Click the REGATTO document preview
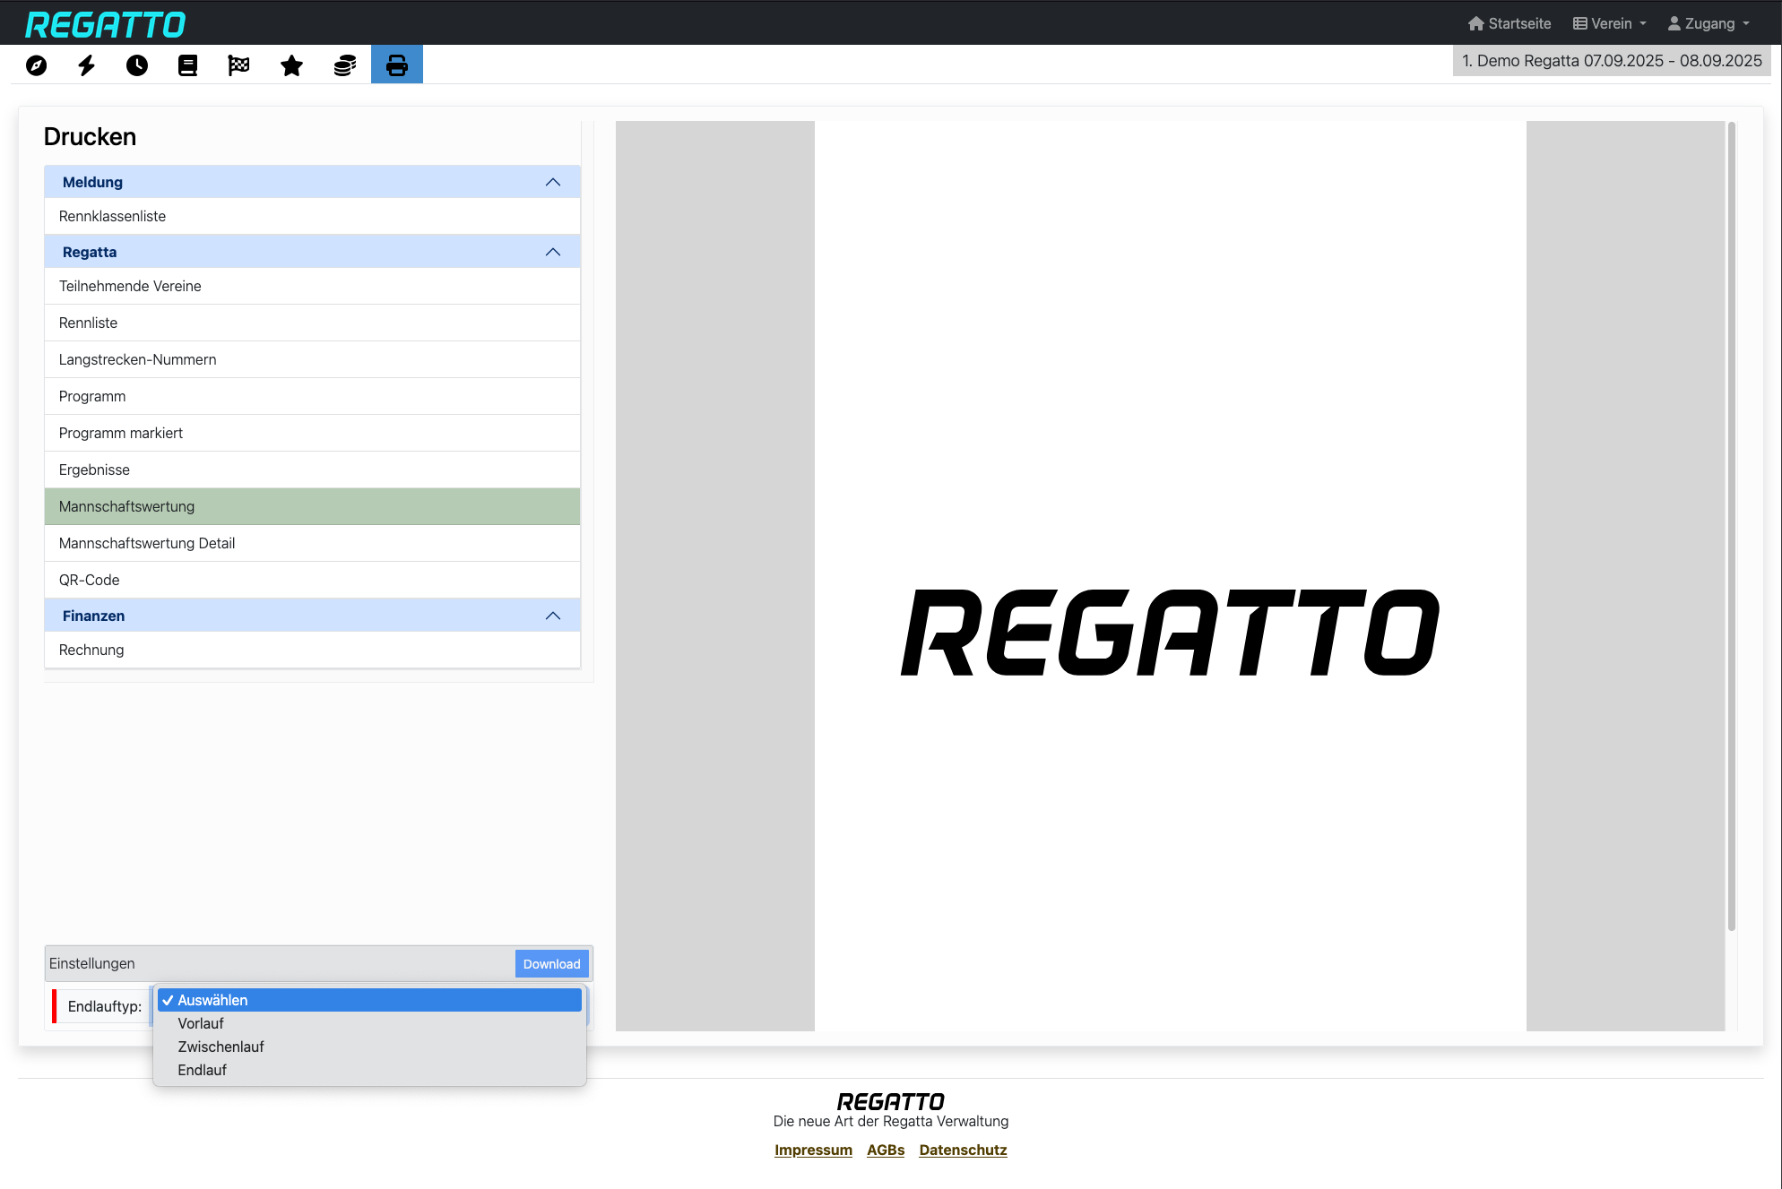Screen dimensions: 1782x1189 [1170, 576]
